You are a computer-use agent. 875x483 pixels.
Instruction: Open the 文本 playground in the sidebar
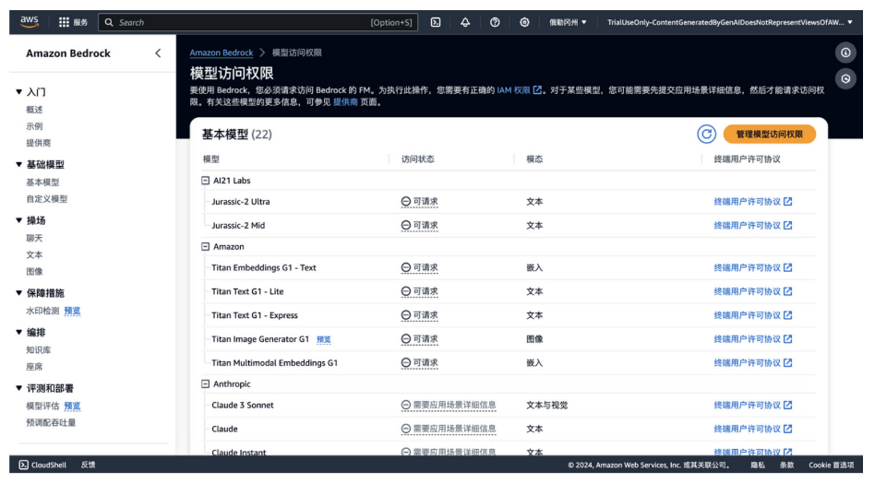click(34, 254)
